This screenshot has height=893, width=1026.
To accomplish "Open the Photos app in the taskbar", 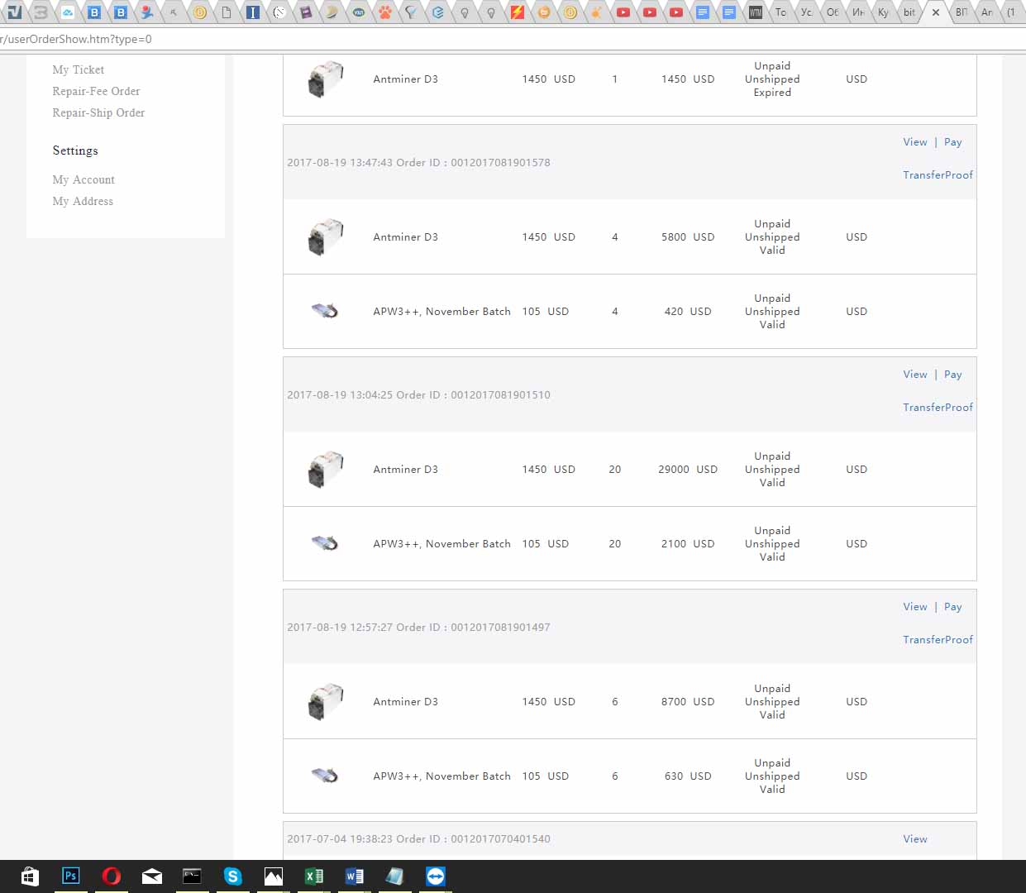I will click(x=273, y=876).
